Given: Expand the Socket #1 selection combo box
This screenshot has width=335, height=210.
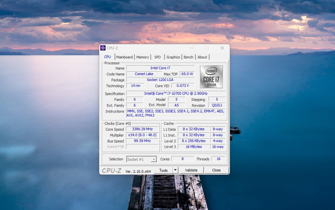Looking at the screenshot, I should click(141, 159).
